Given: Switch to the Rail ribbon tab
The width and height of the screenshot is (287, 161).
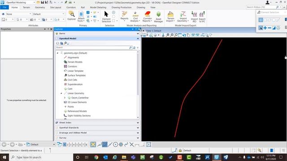Looking at the screenshot, I should pos(83,7).
